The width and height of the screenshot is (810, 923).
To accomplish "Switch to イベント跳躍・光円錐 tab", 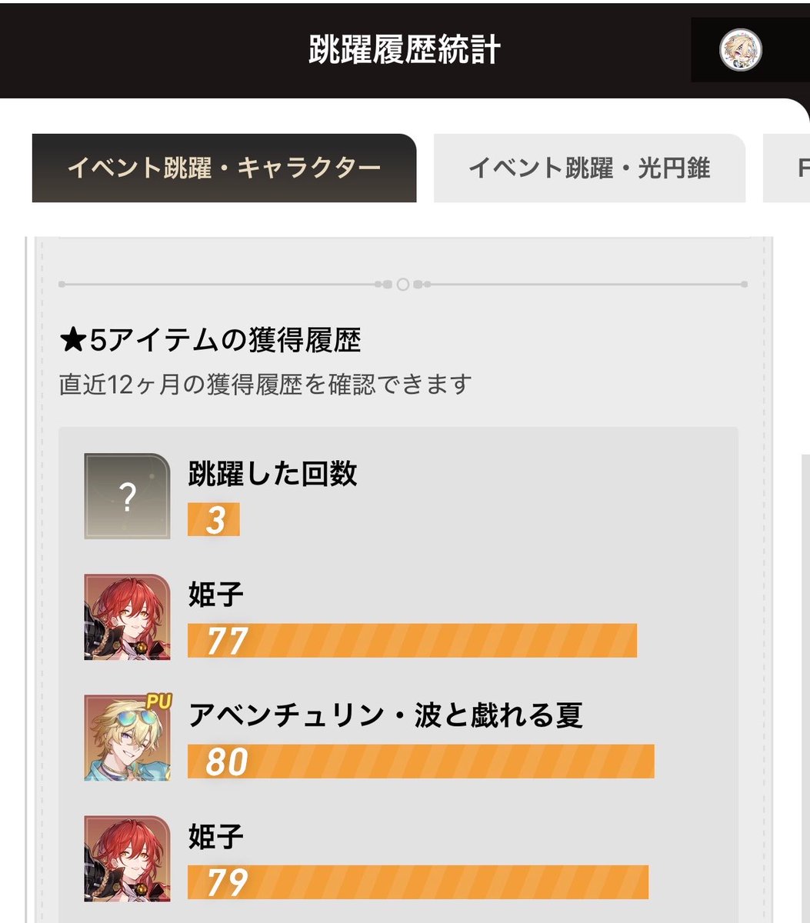I will [589, 168].
